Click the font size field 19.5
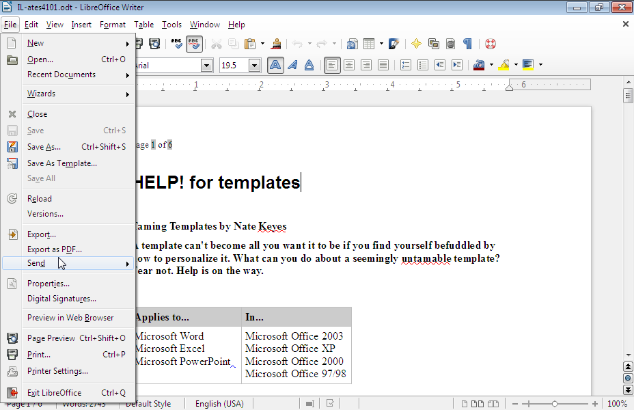Image resolution: width=634 pixels, height=410 pixels. 234,65
